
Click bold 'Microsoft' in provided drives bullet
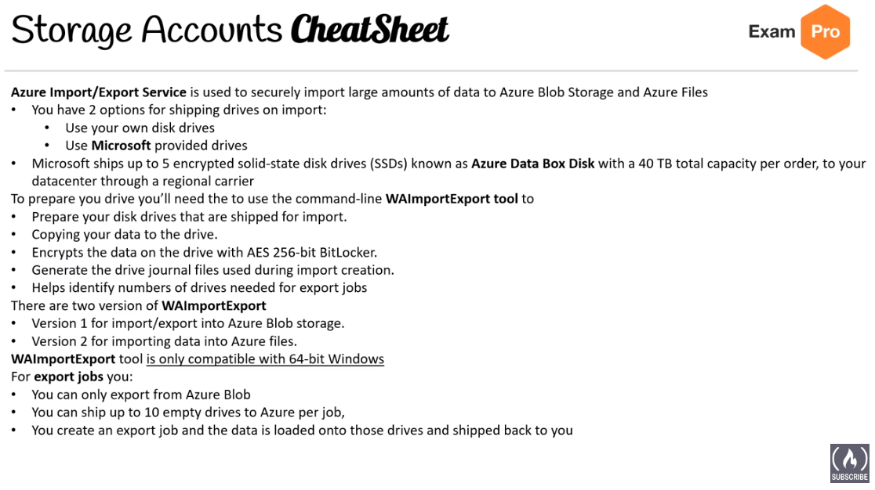121,146
